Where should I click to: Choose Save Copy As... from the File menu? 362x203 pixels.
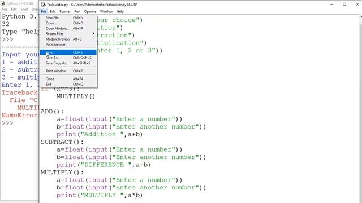(68, 63)
